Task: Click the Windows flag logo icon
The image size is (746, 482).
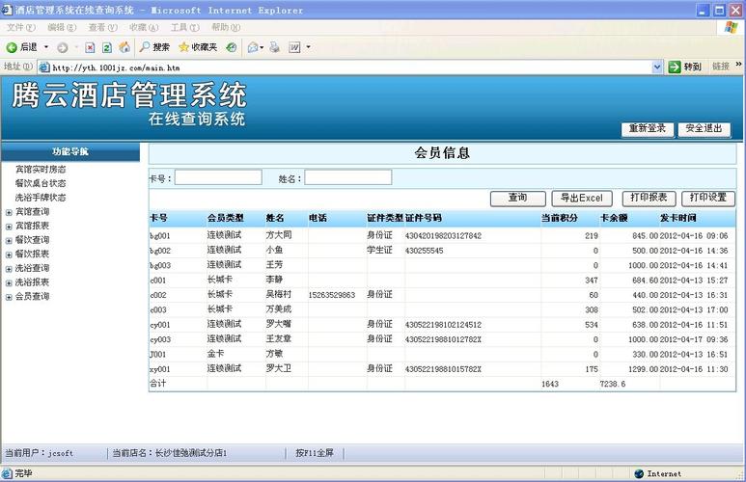Action: 732,27
